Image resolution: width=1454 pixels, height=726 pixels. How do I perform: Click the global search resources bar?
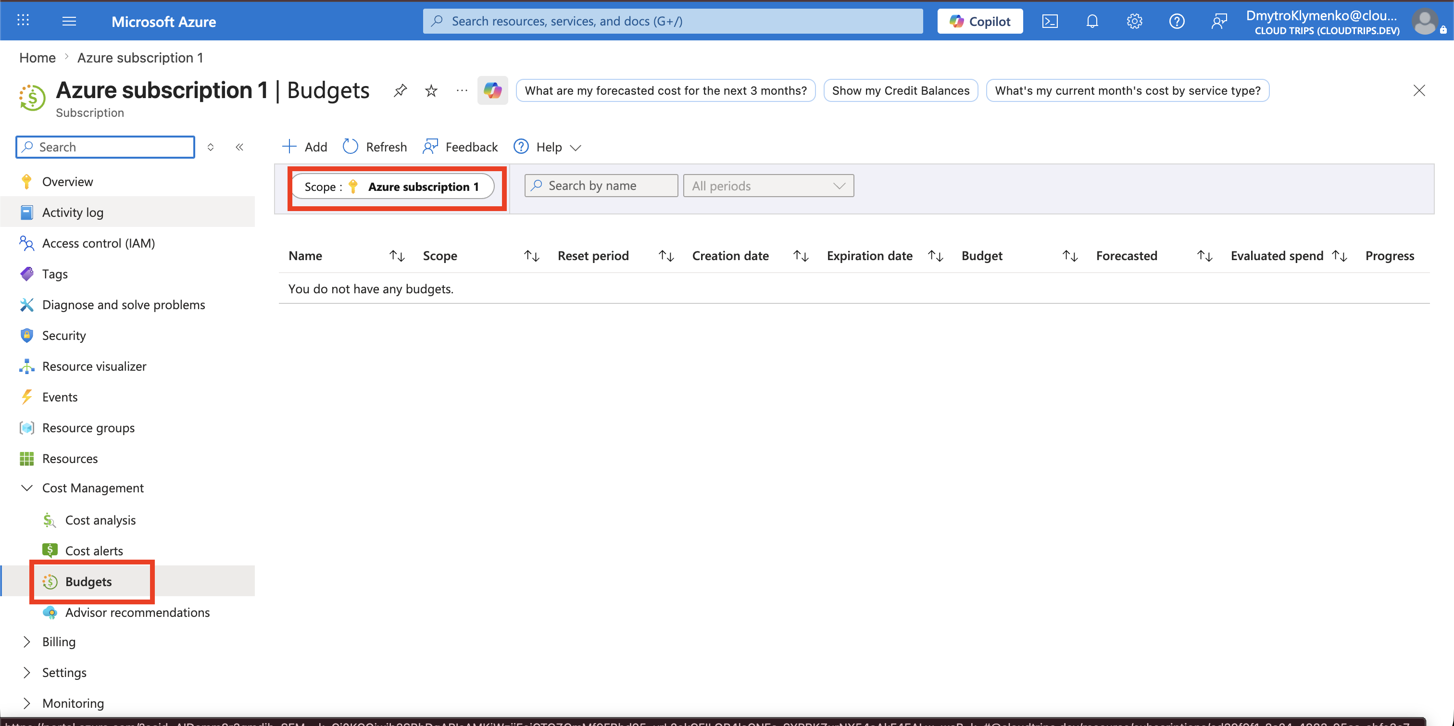click(673, 22)
